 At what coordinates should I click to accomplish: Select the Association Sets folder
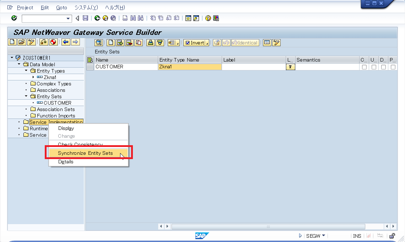(55, 109)
